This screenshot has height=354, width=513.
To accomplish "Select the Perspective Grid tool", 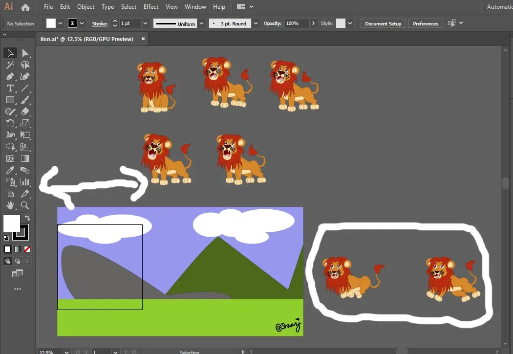I will click(x=25, y=147).
